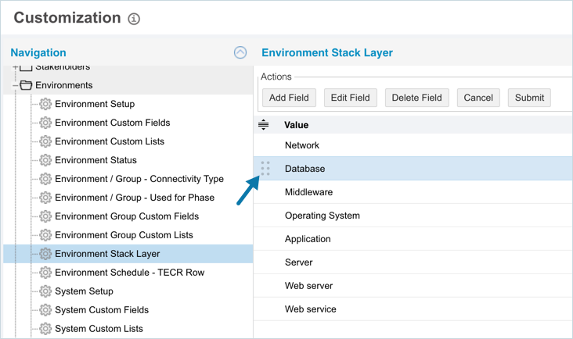Select System Custom Fields tree item
The image size is (573, 339).
pyautogui.click(x=102, y=310)
